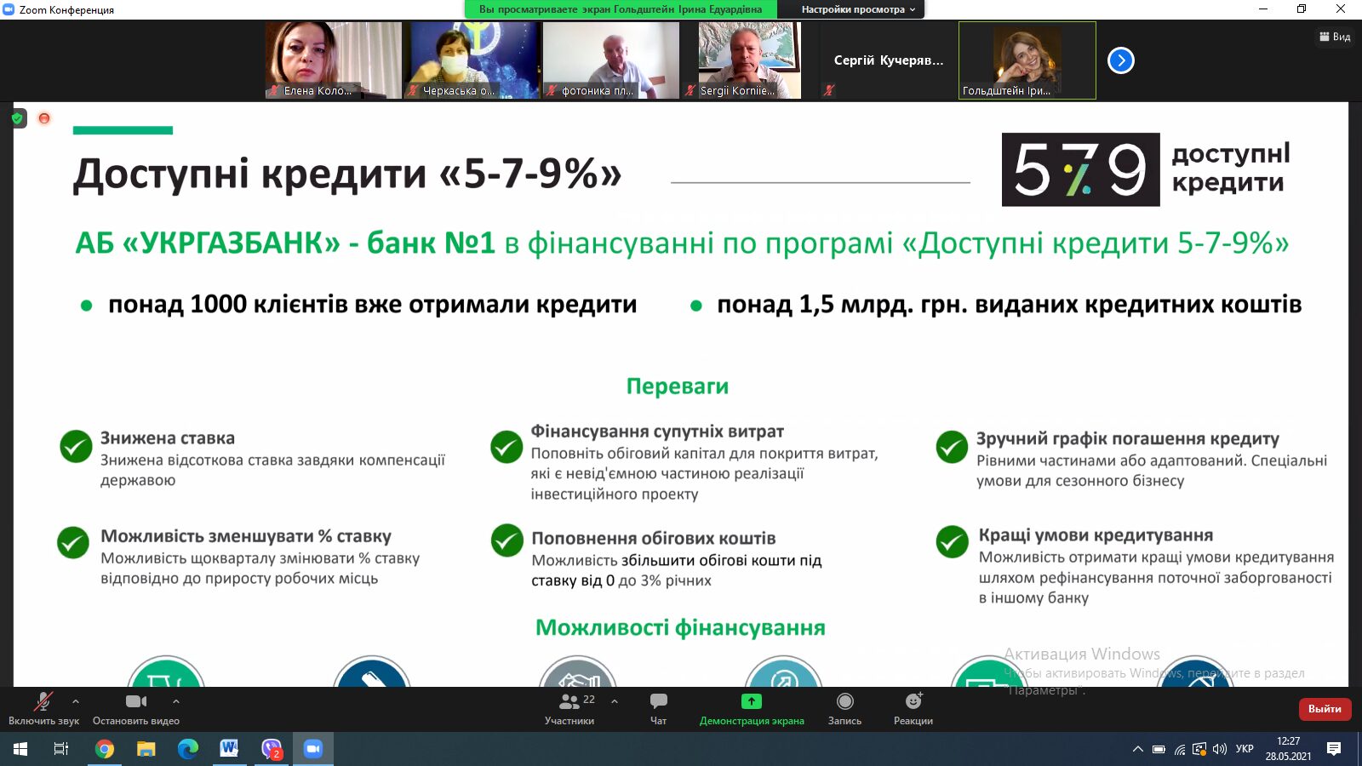Open Google Chrome from taskbar
This screenshot has height=766, width=1362.
coord(105,749)
